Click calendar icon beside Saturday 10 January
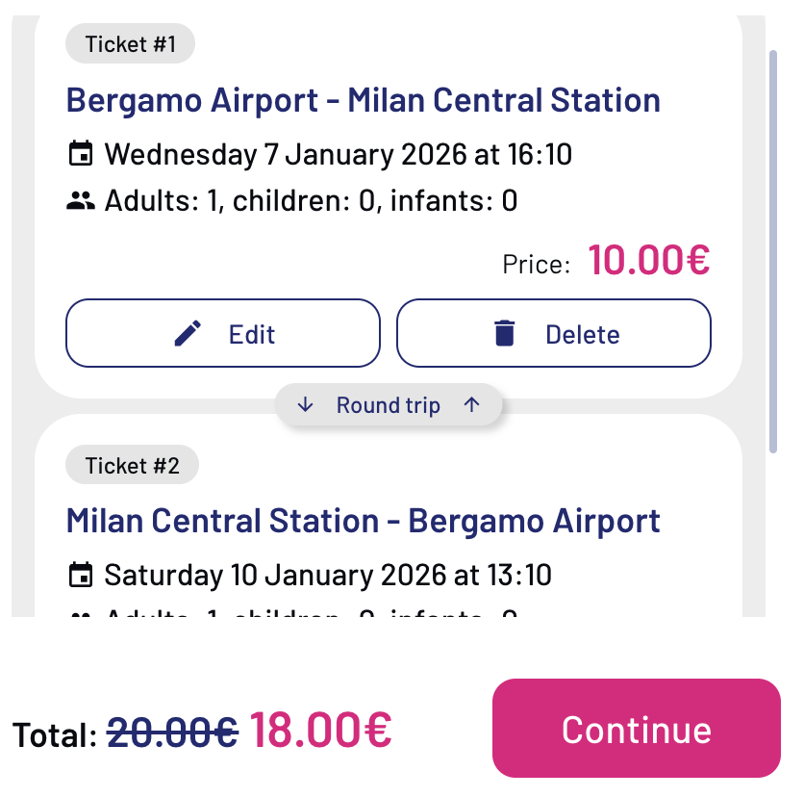Image resolution: width=804 pixels, height=797 pixels. click(81, 576)
